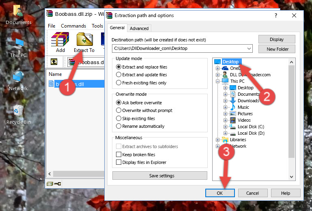Switch to the Advanced tab
The height and width of the screenshot is (211, 312).
click(139, 28)
